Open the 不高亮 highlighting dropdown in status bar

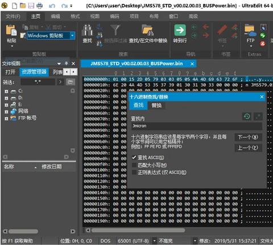click(x=195, y=241)
